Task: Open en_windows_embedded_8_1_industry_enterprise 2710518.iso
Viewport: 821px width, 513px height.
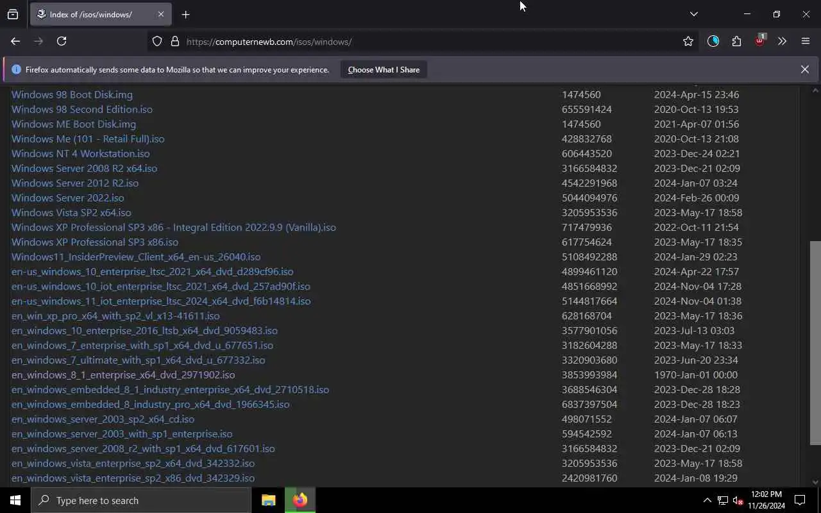Action: 170,390
